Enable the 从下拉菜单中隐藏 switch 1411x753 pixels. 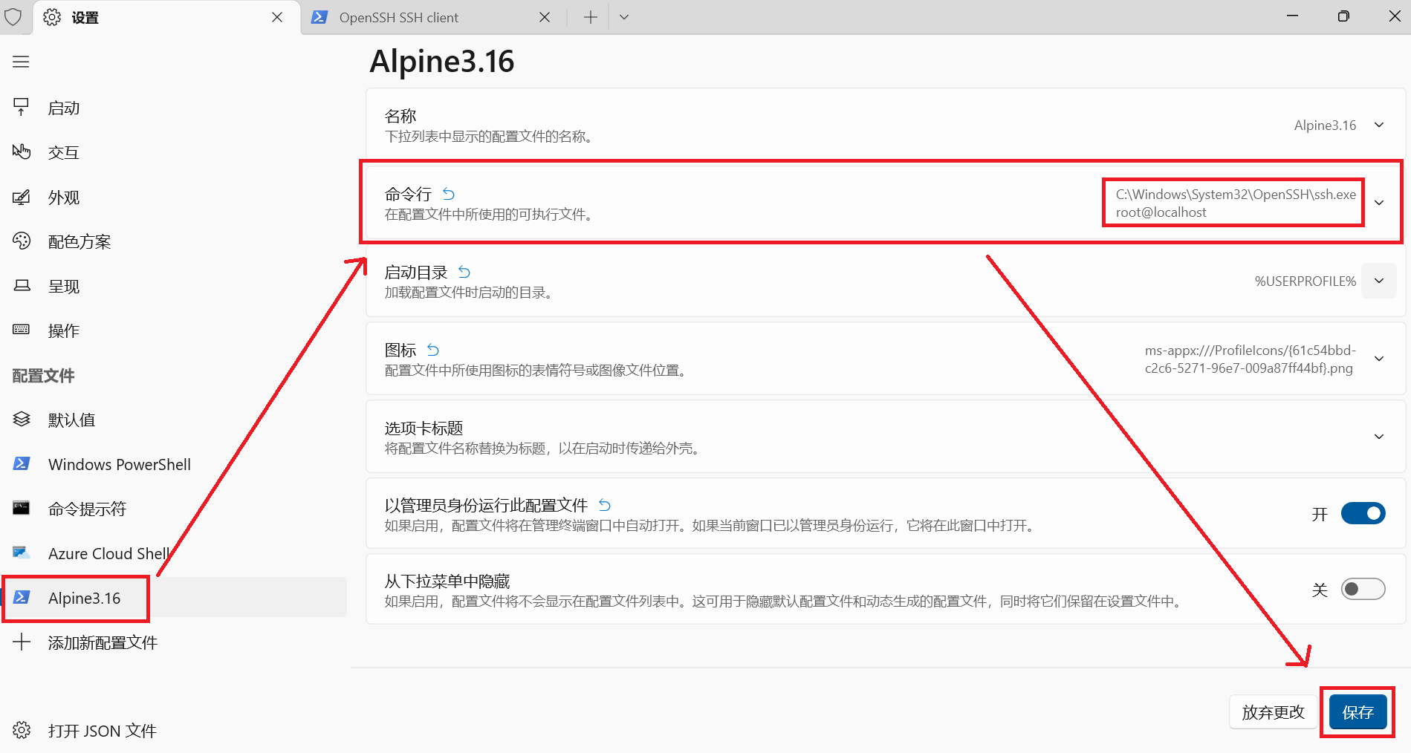(x=1363, y=589)
